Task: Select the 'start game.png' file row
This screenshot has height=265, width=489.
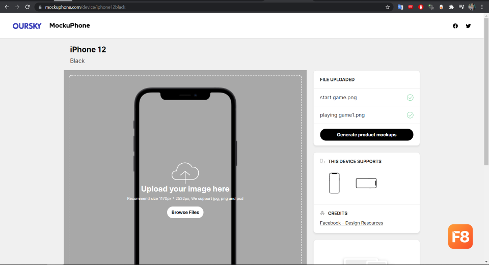Action: coord(366,98)
